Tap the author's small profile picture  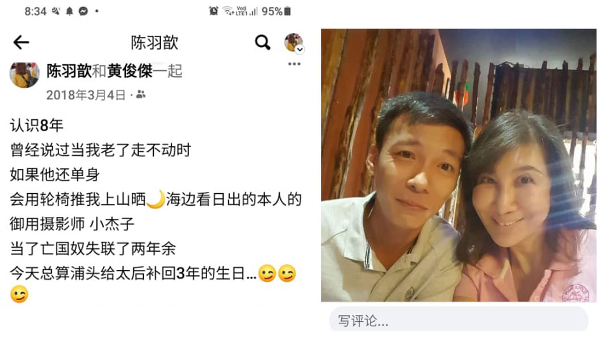(x=24, y=74)
